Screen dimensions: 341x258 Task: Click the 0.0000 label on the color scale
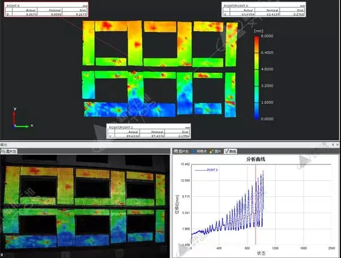(267, 119)
